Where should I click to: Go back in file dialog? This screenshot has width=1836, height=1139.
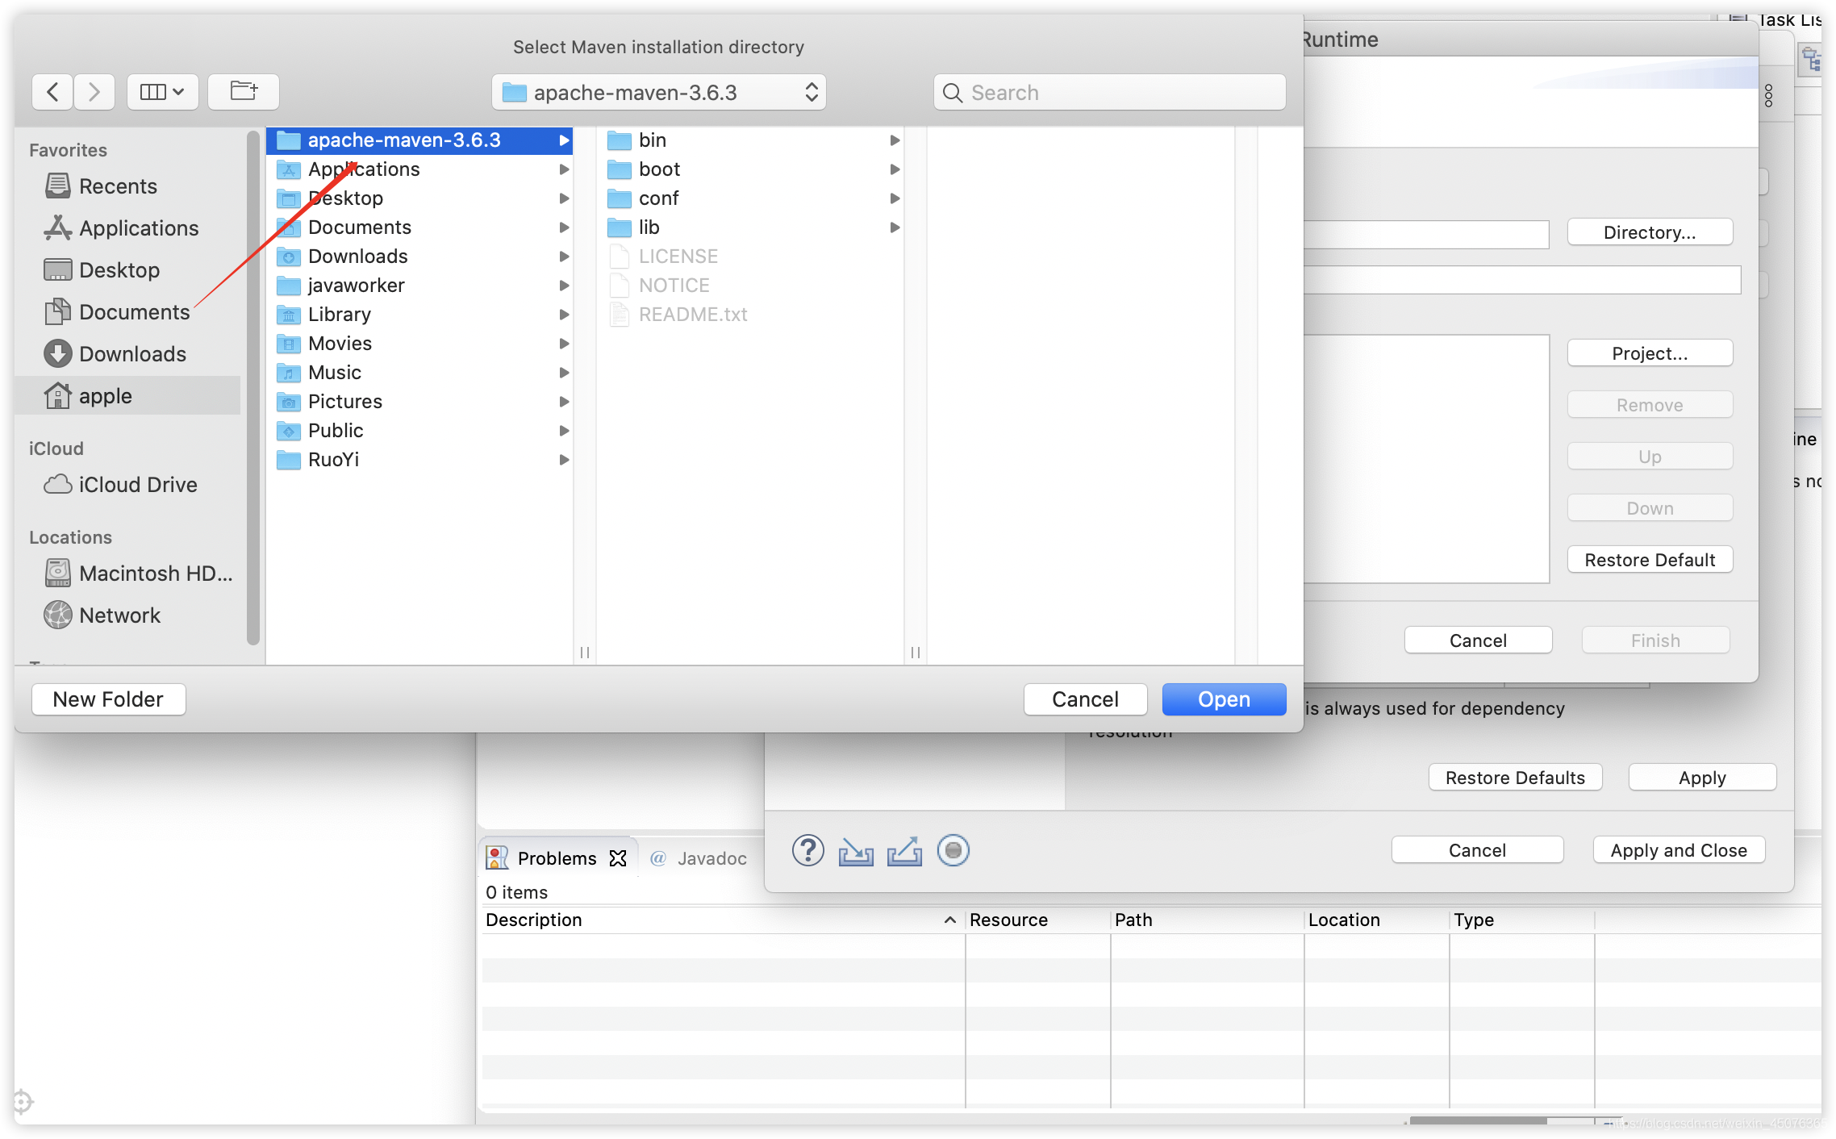coord(52,92)
